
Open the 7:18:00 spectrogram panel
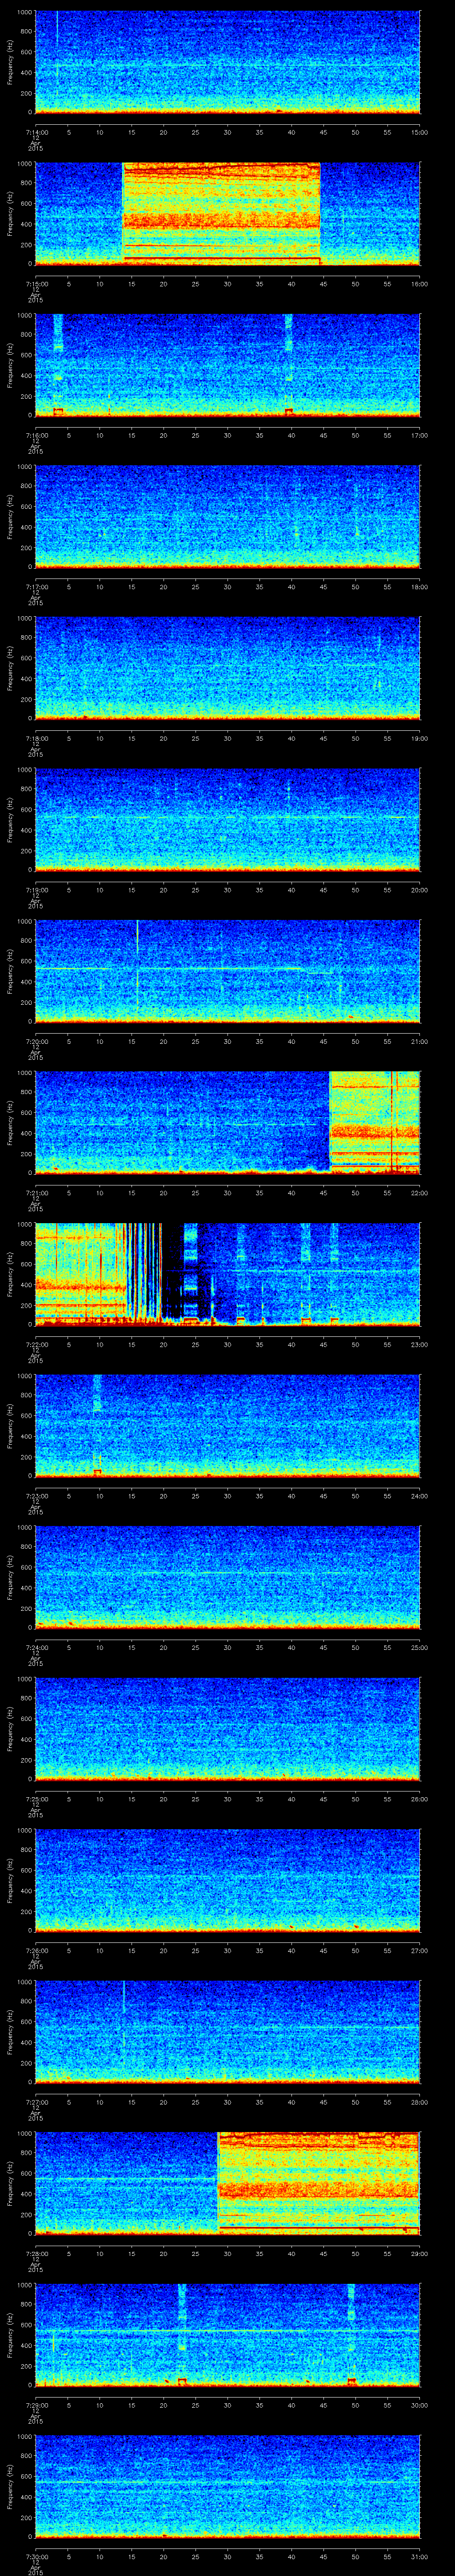click(228, 668)
